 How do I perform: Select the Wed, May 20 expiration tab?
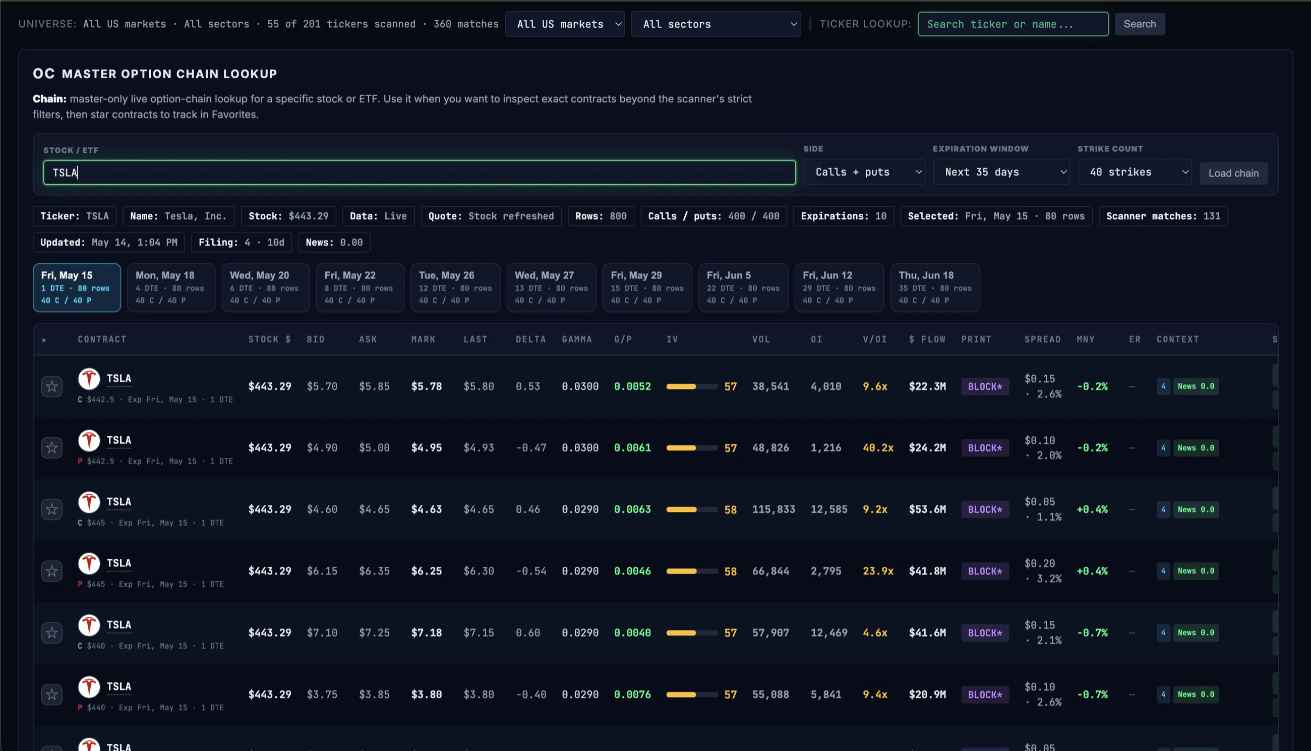tap(266, 288)
